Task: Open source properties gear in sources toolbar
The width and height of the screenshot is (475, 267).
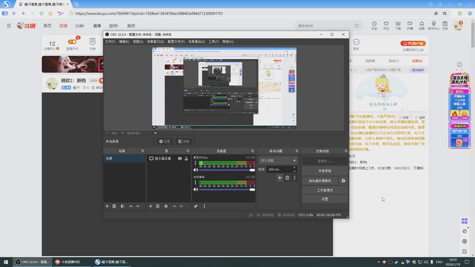Action: click(166, 206)
